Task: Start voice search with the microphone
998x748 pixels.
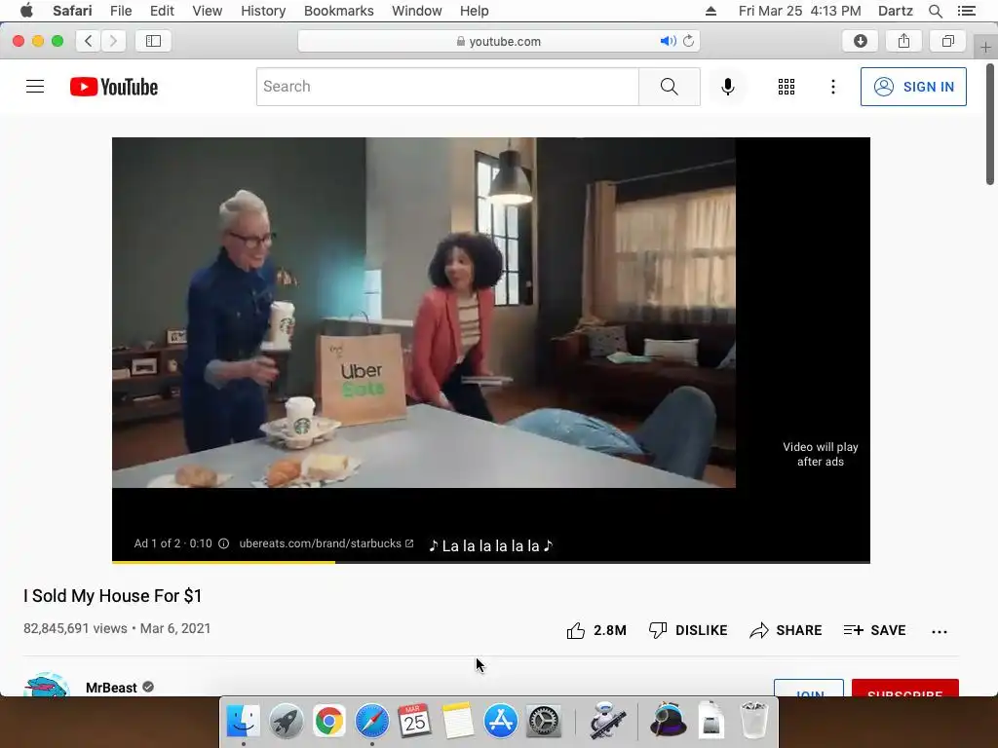Action: (x=727, y=87)
